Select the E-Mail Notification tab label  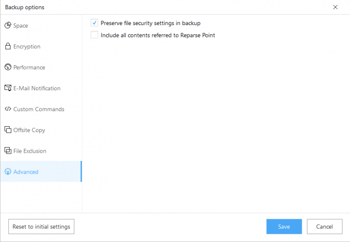[37, 88]
